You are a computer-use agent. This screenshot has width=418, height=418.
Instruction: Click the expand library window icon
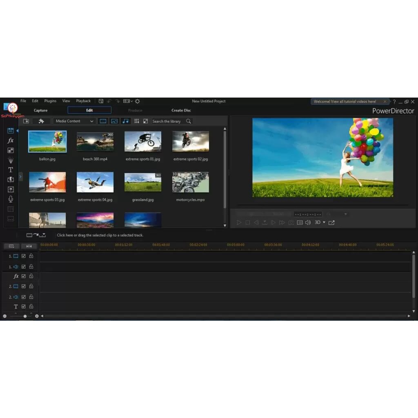pos(146,121)
